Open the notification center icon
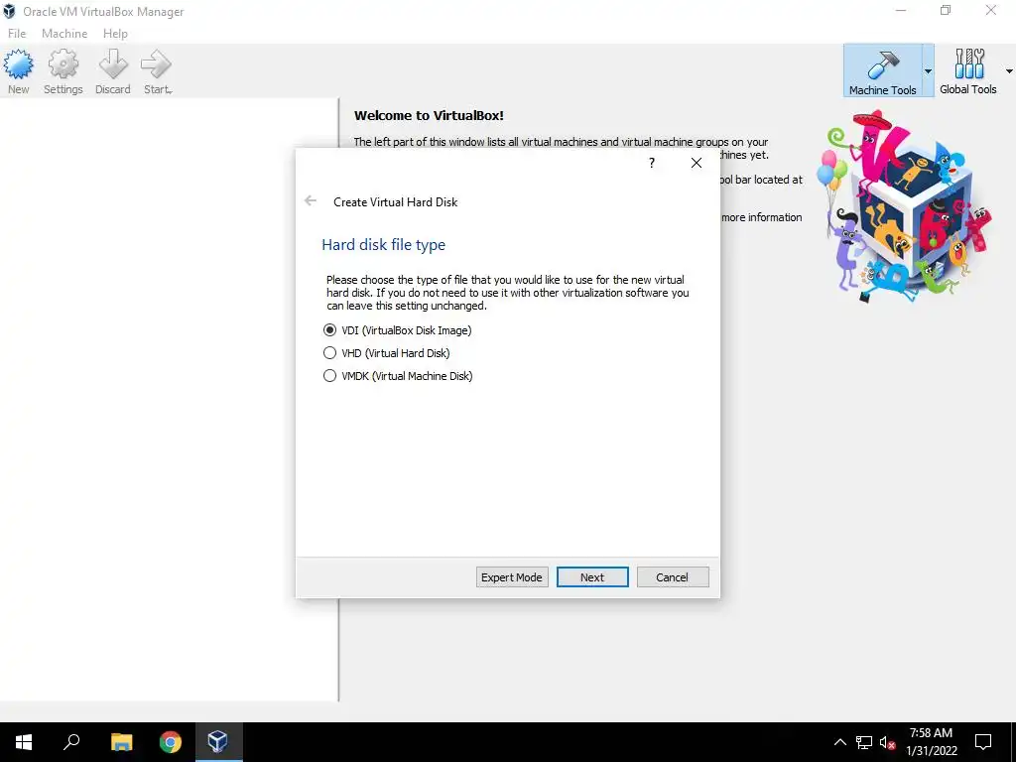The height and width of the screenshot is (762, 1016). click(983, 742)
